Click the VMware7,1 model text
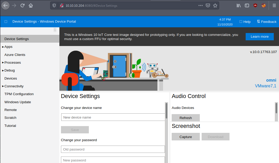 (265, 86)
